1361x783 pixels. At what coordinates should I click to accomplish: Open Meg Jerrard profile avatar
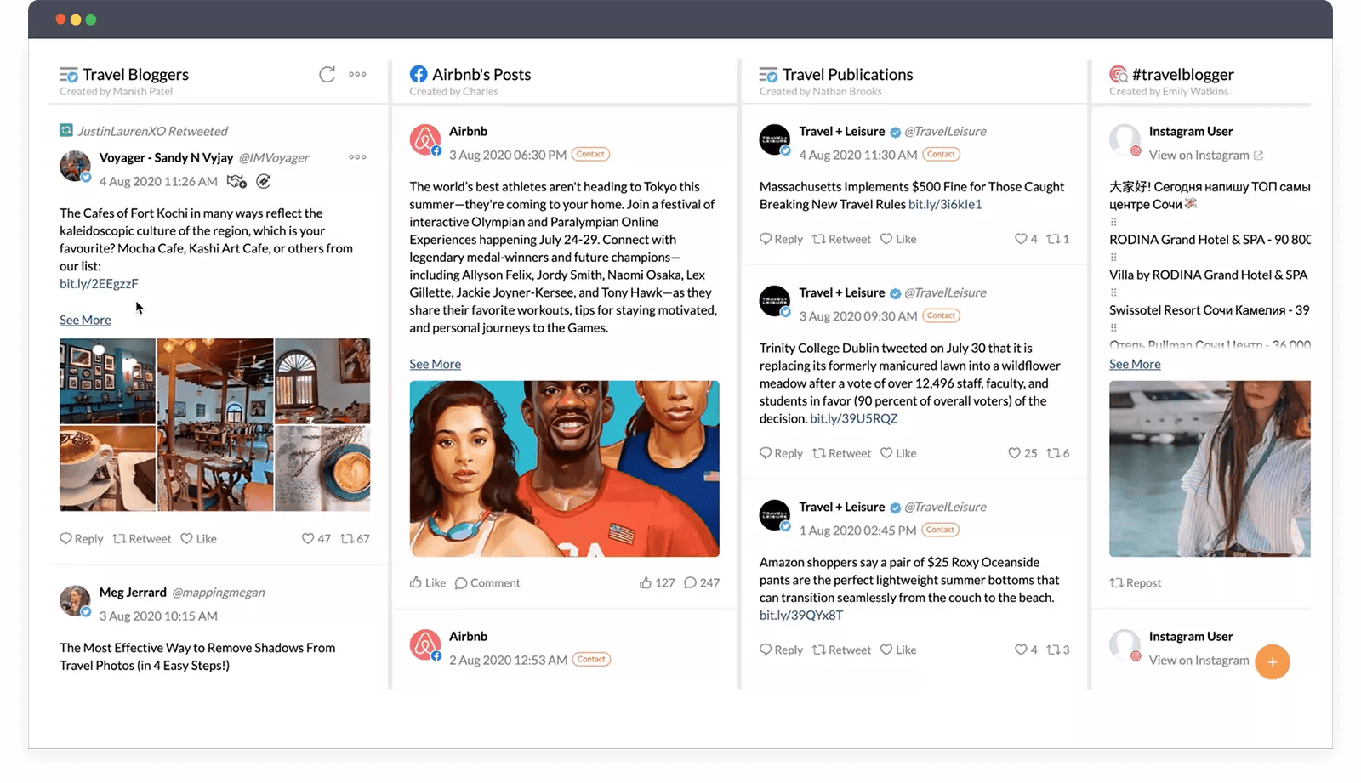click(x=75, y=601)
